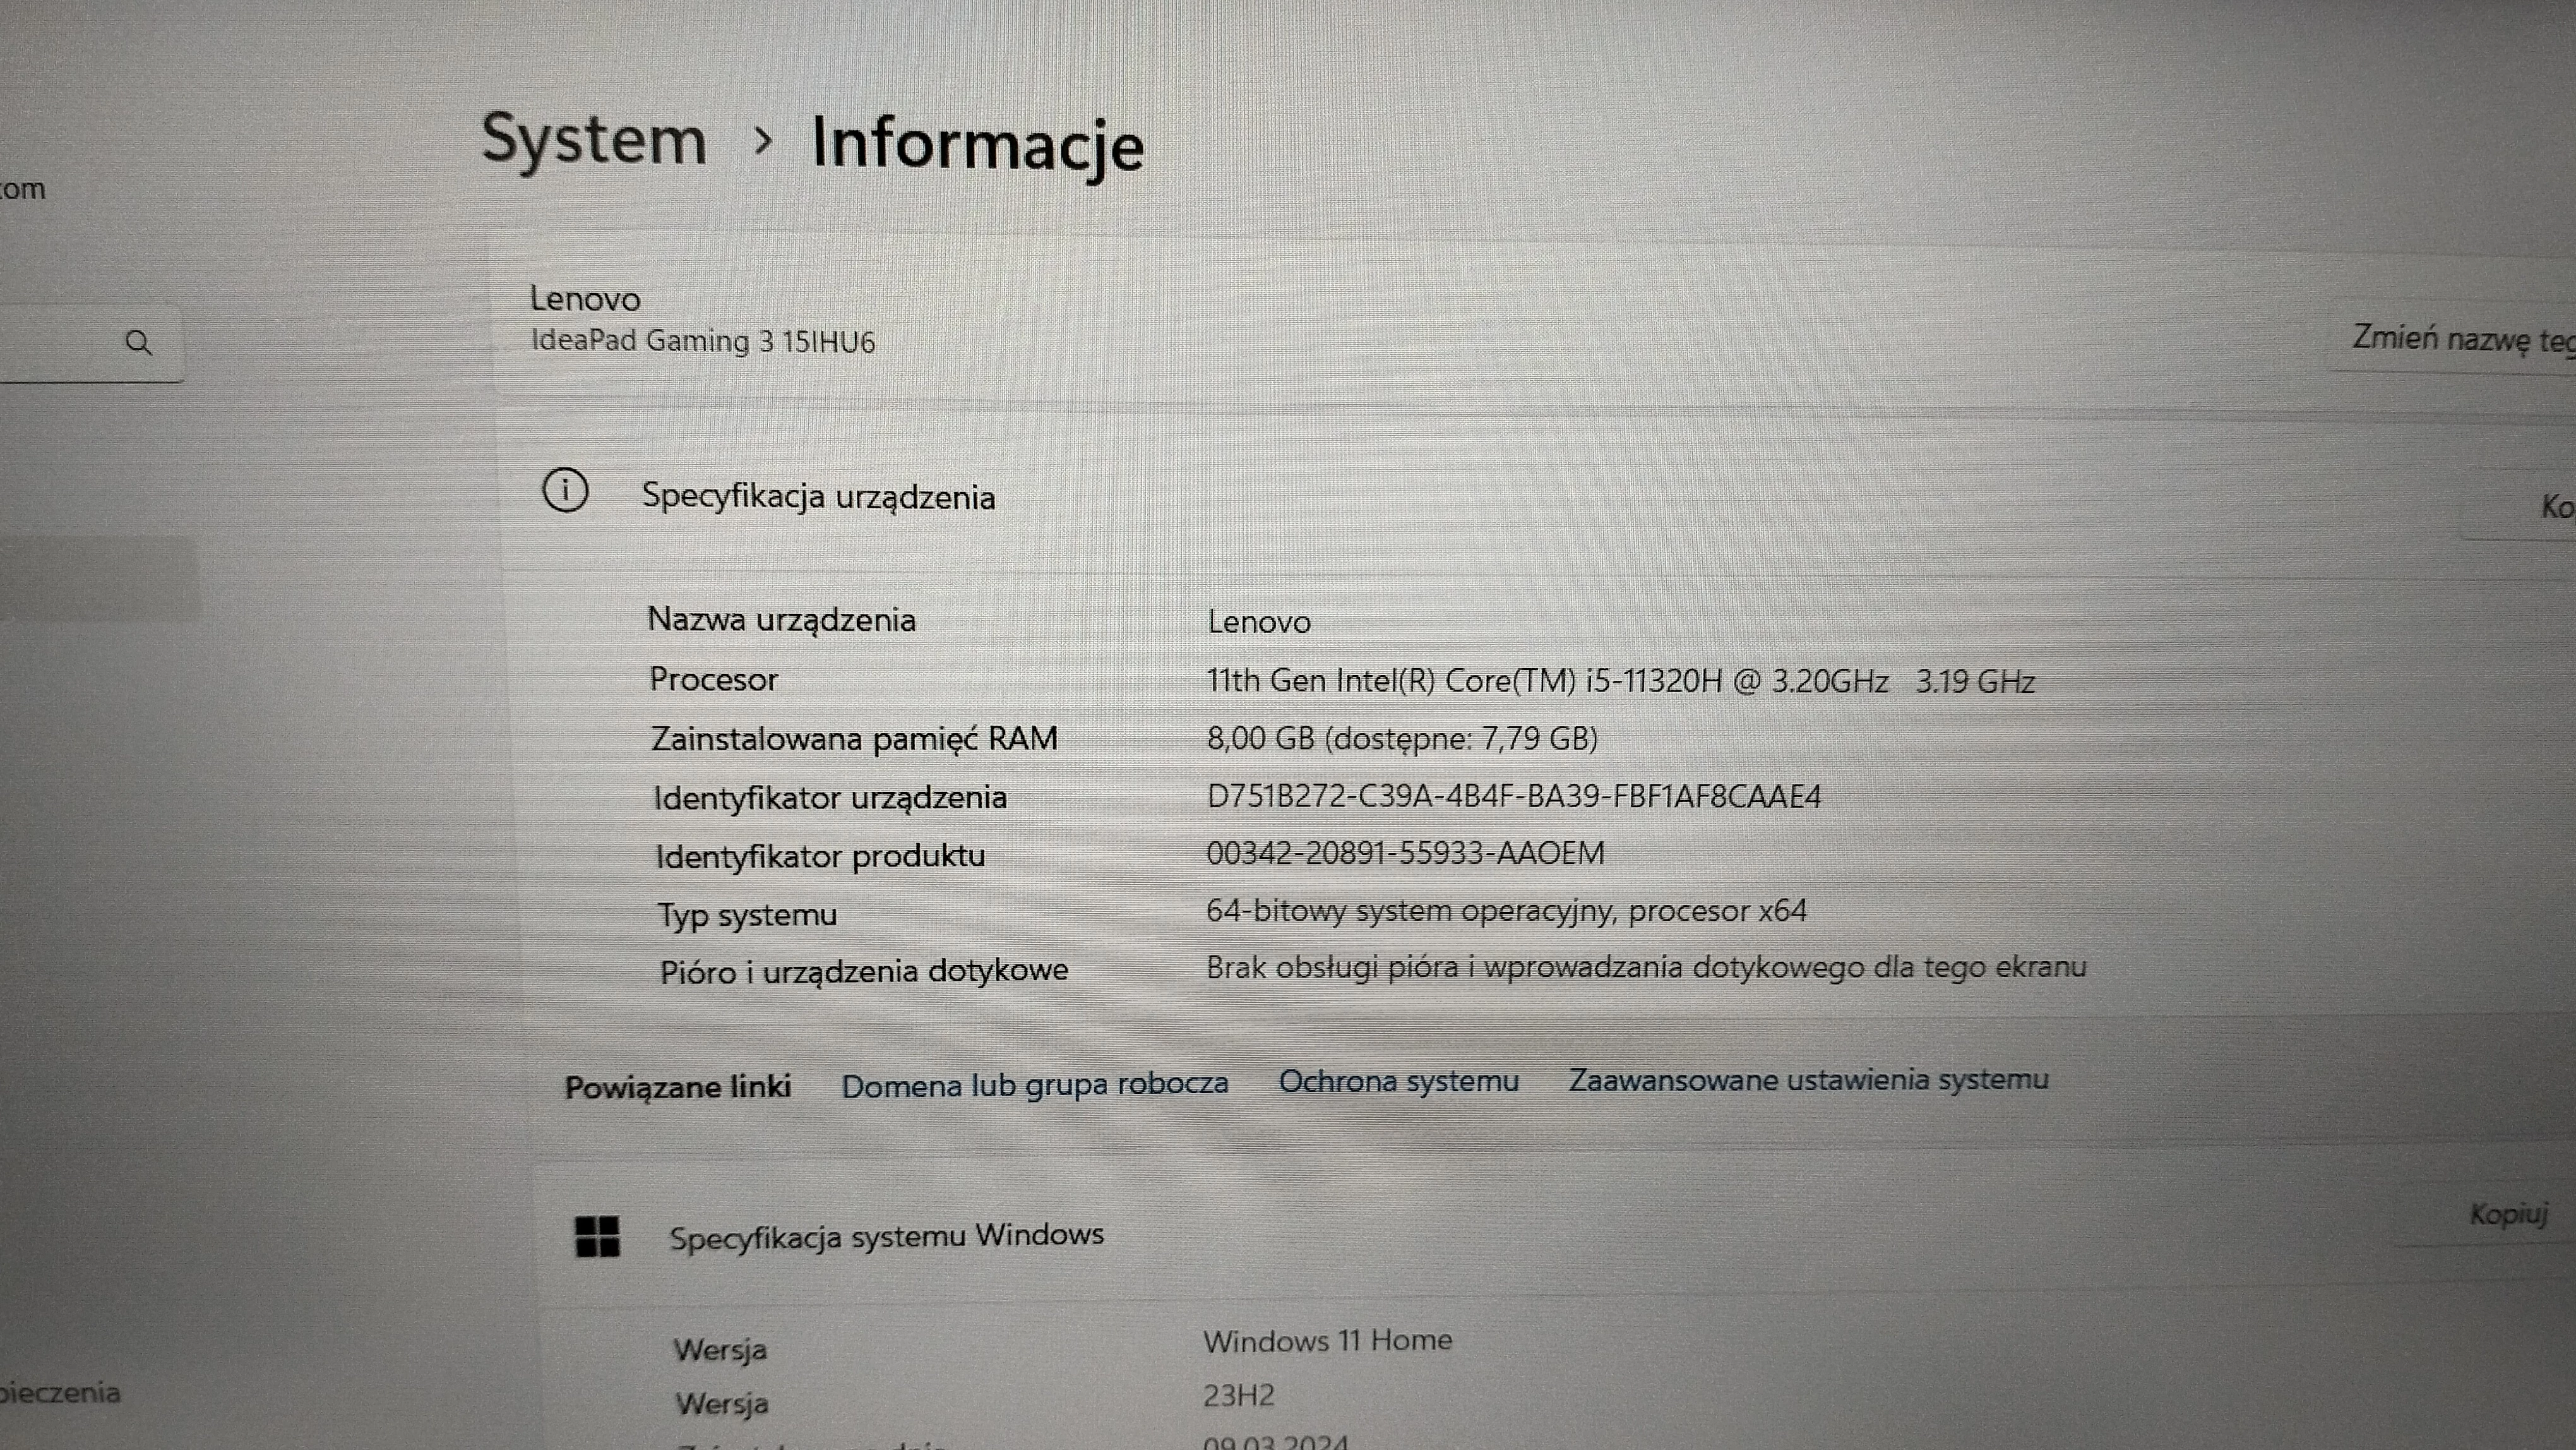
Task: Click the Identyfikator produktu label
Action: click(820, 856)
